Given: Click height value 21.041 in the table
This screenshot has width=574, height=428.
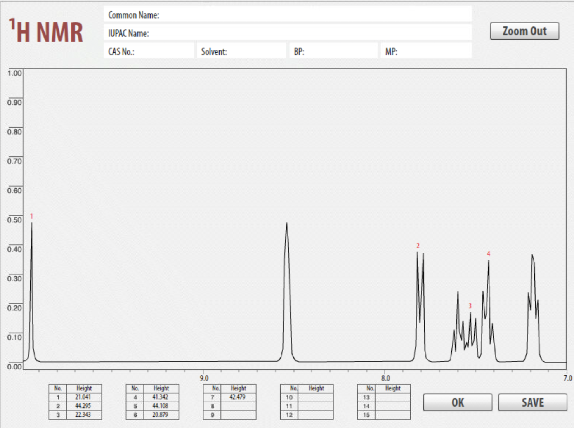Looking at the screenshot, I should coord(83,397).
